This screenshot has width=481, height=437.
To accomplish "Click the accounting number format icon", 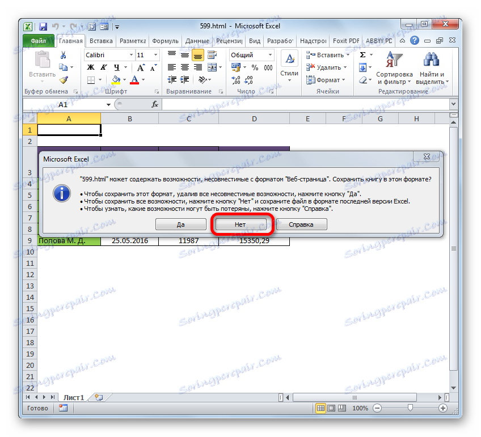I will (x=236, y=67).
